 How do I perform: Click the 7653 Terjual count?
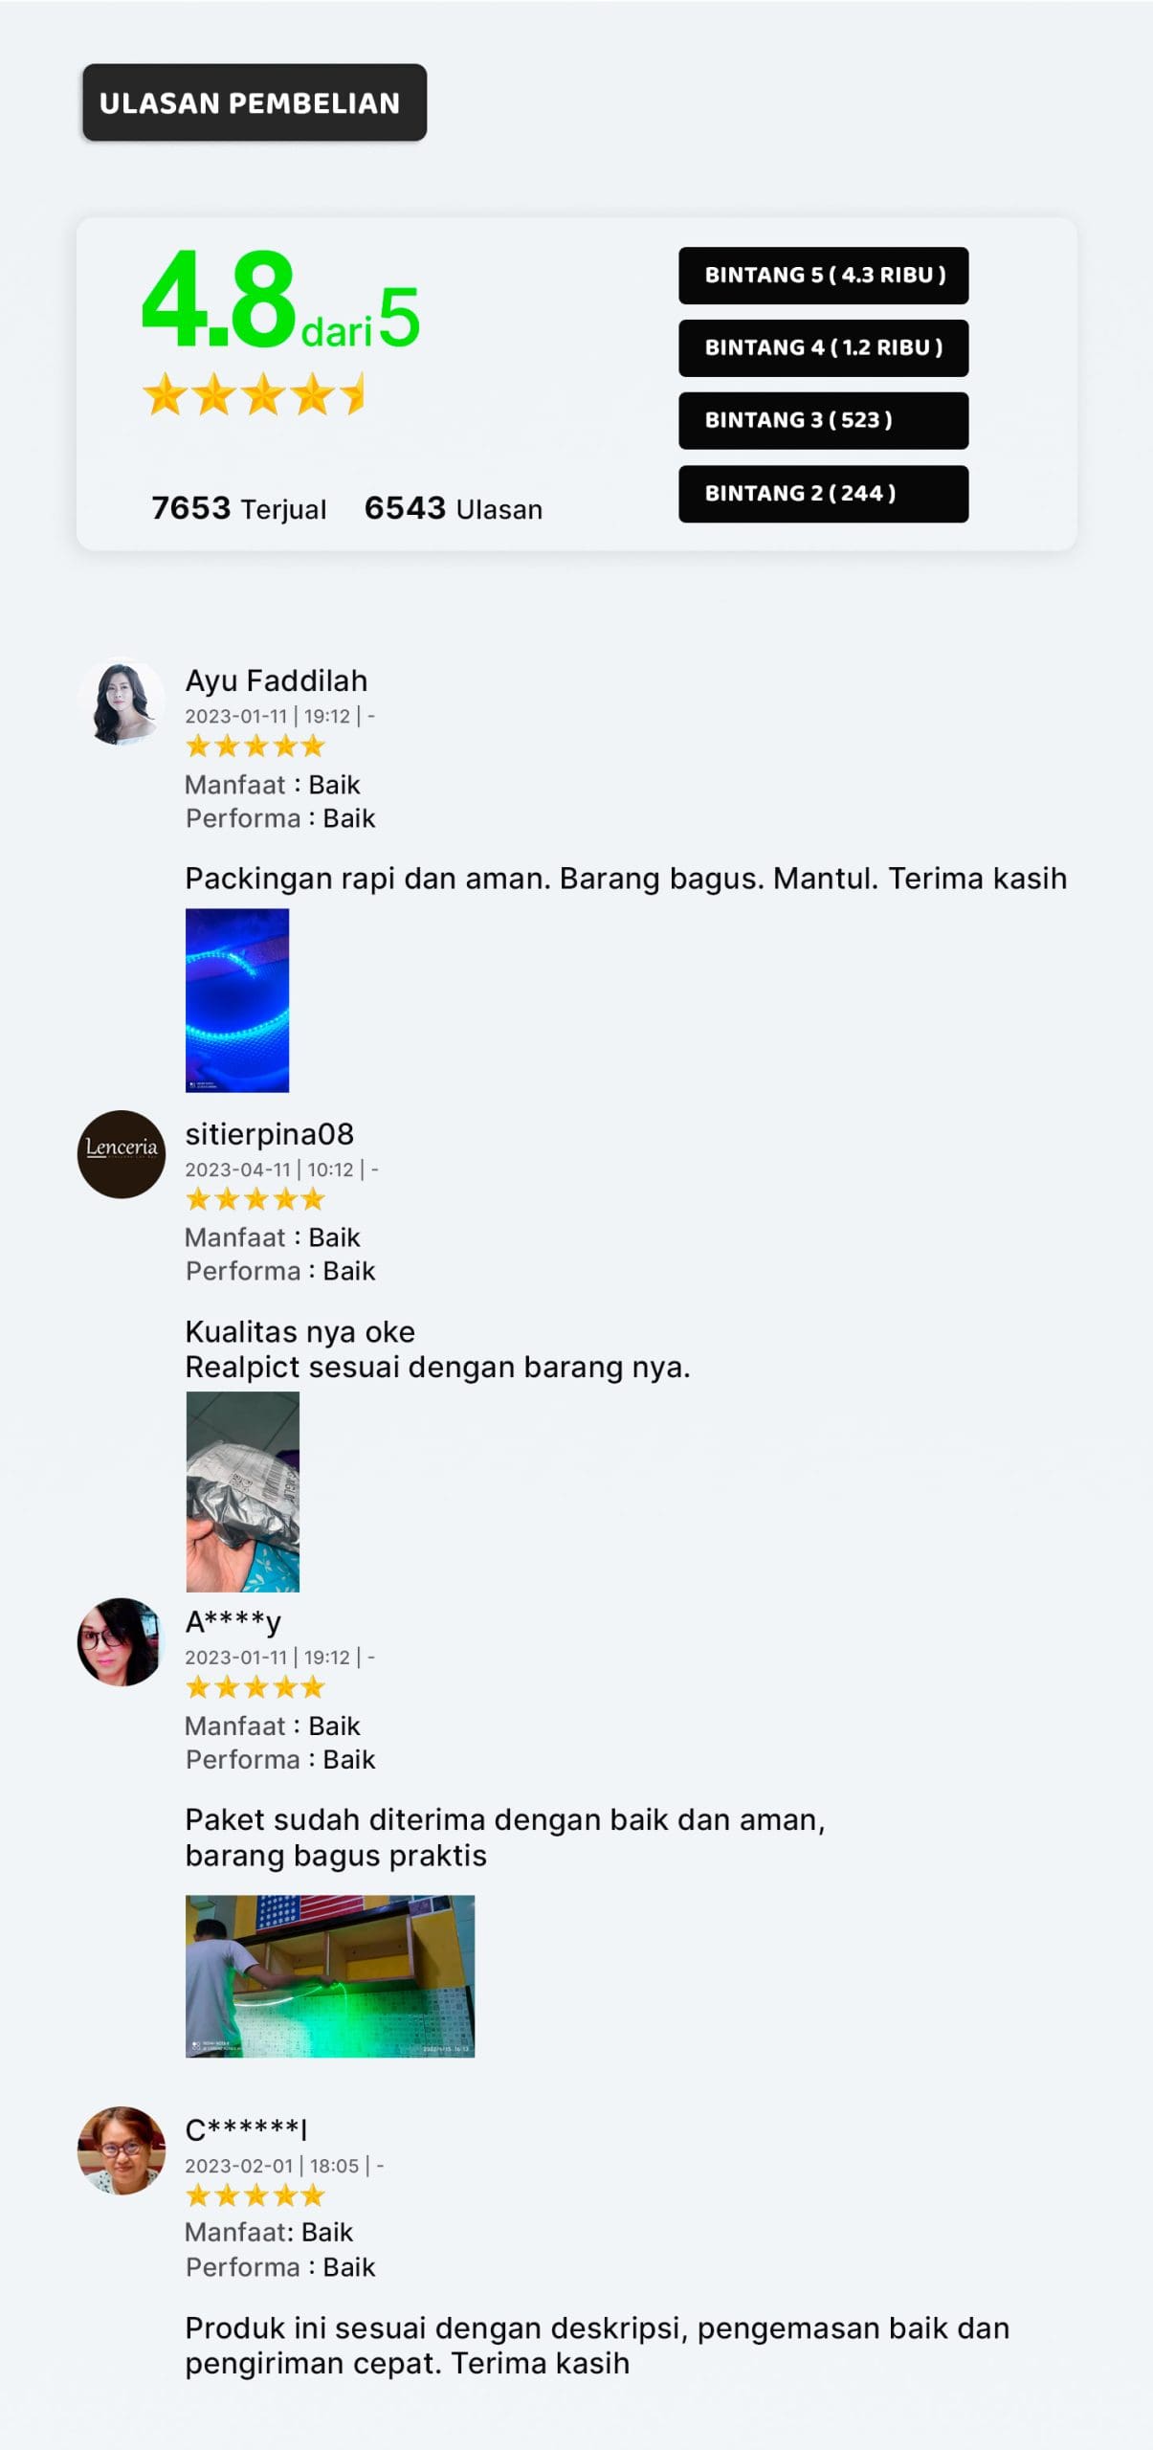pyautogui.click(x=239, y=508)
